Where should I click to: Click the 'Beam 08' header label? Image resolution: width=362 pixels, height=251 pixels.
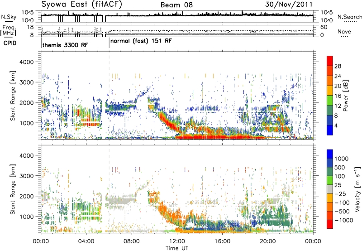point(176,5)
